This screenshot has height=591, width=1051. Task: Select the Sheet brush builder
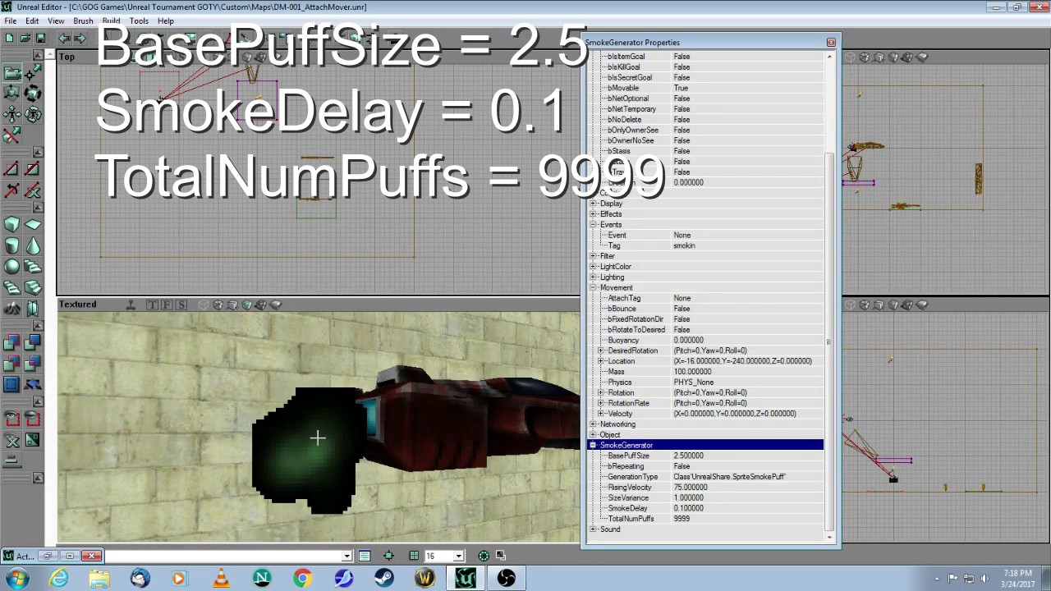[33, 225]
